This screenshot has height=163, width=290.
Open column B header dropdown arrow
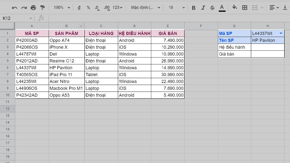[81, 26]
